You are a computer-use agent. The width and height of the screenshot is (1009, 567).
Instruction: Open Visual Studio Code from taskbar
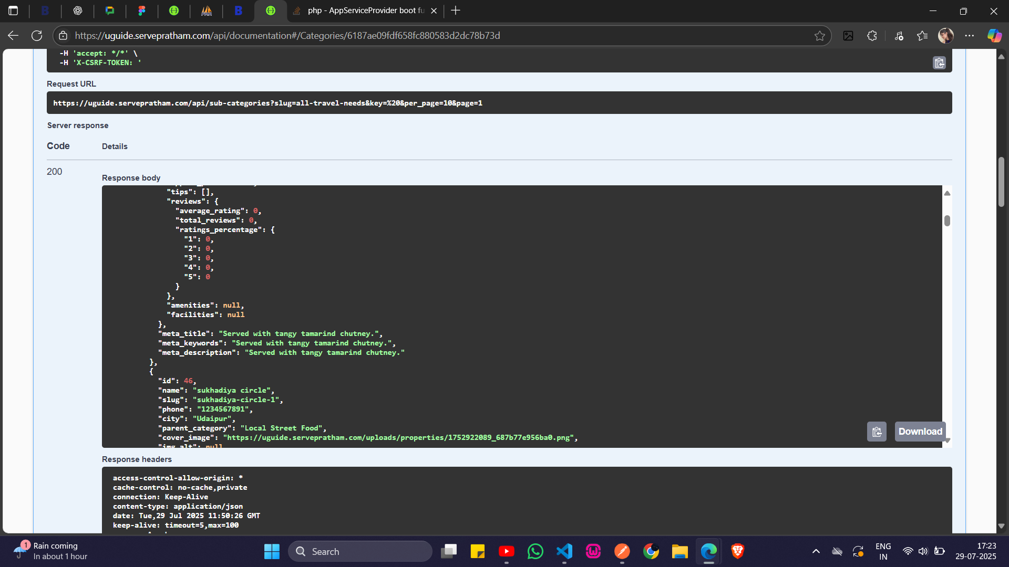click(564, 551)
